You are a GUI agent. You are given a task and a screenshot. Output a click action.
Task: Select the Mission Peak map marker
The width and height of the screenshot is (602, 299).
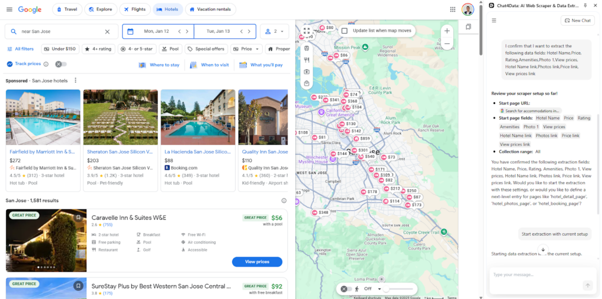(365, 47)
